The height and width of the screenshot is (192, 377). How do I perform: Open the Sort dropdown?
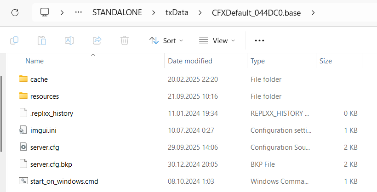coord(166,40)
